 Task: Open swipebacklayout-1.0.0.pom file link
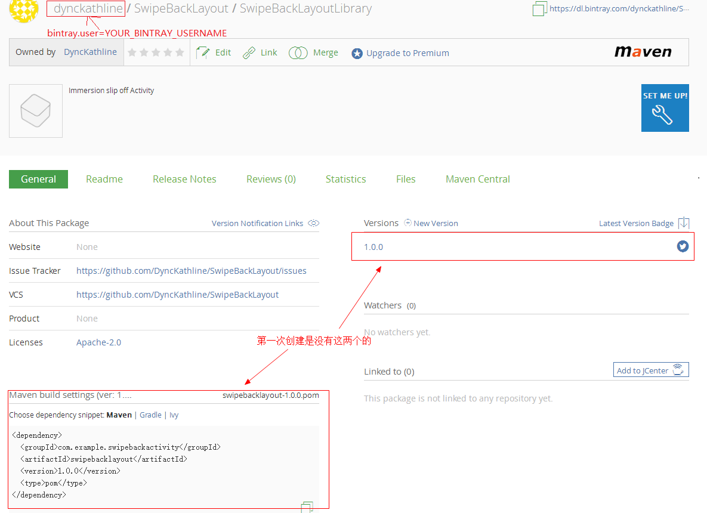coord(270,395)
